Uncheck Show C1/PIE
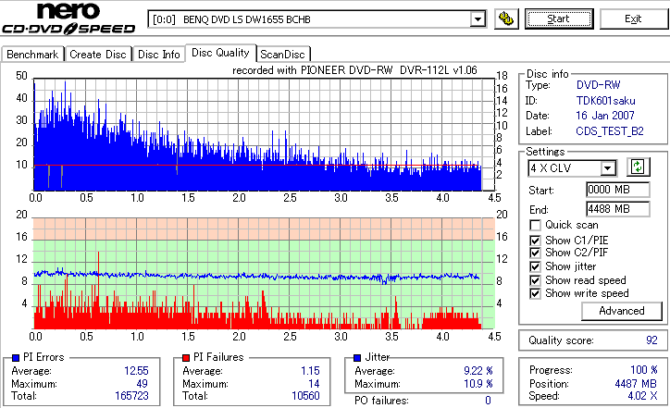670x408 pixels. 535,241
